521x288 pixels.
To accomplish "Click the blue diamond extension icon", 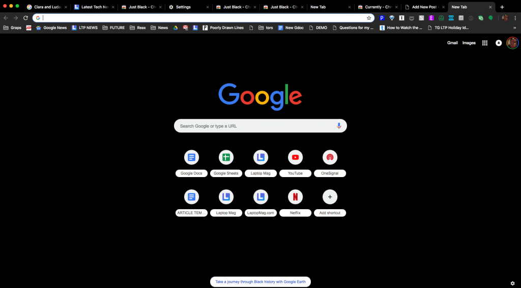I will pos(392,18).
